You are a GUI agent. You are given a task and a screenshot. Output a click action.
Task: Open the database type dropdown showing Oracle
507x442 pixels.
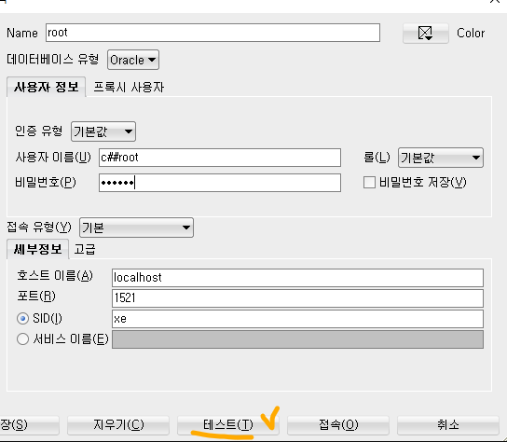coord(133,60)
